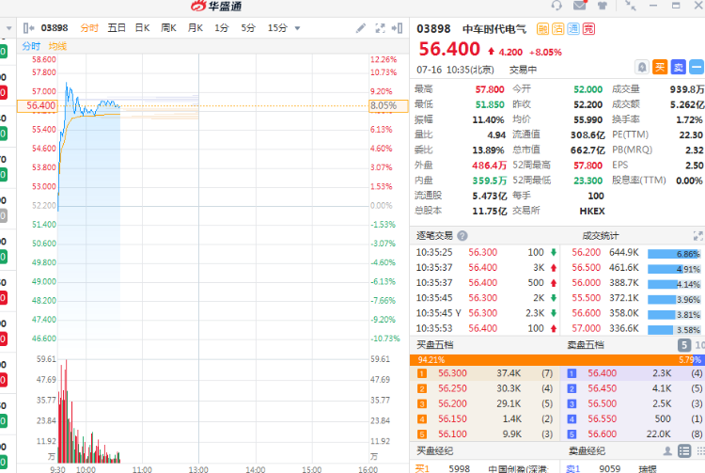Click the 卖盘经纪 header
Screen dimensions: 705x473
point(587,451)
